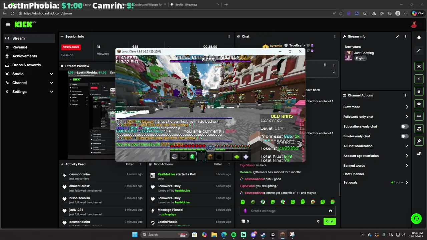This screenshot has height=240, width=427.
Task: Click Host Channel action
Action: tap(353, 174)
